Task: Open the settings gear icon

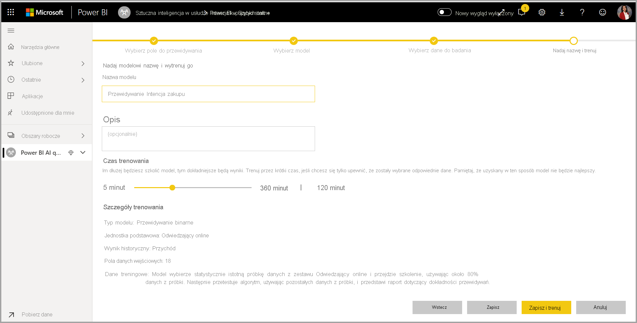Action: click(542, 12)
